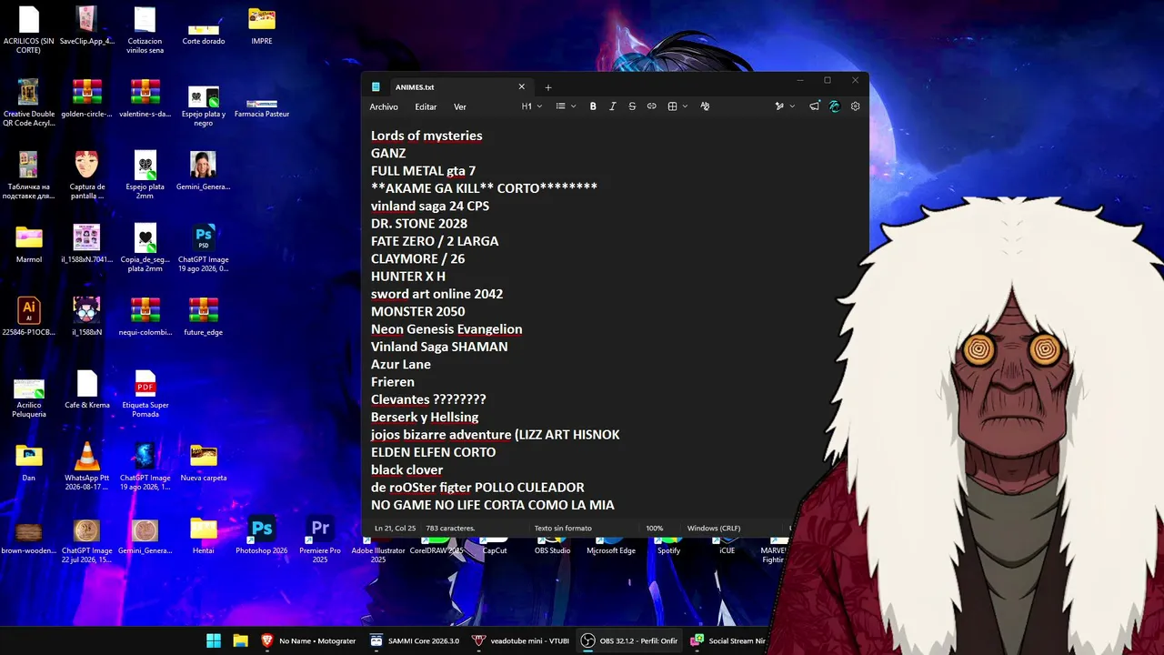Select the WhatsApp Ptt VLC audio file
1164x655 pixels.
click(87, 468)
